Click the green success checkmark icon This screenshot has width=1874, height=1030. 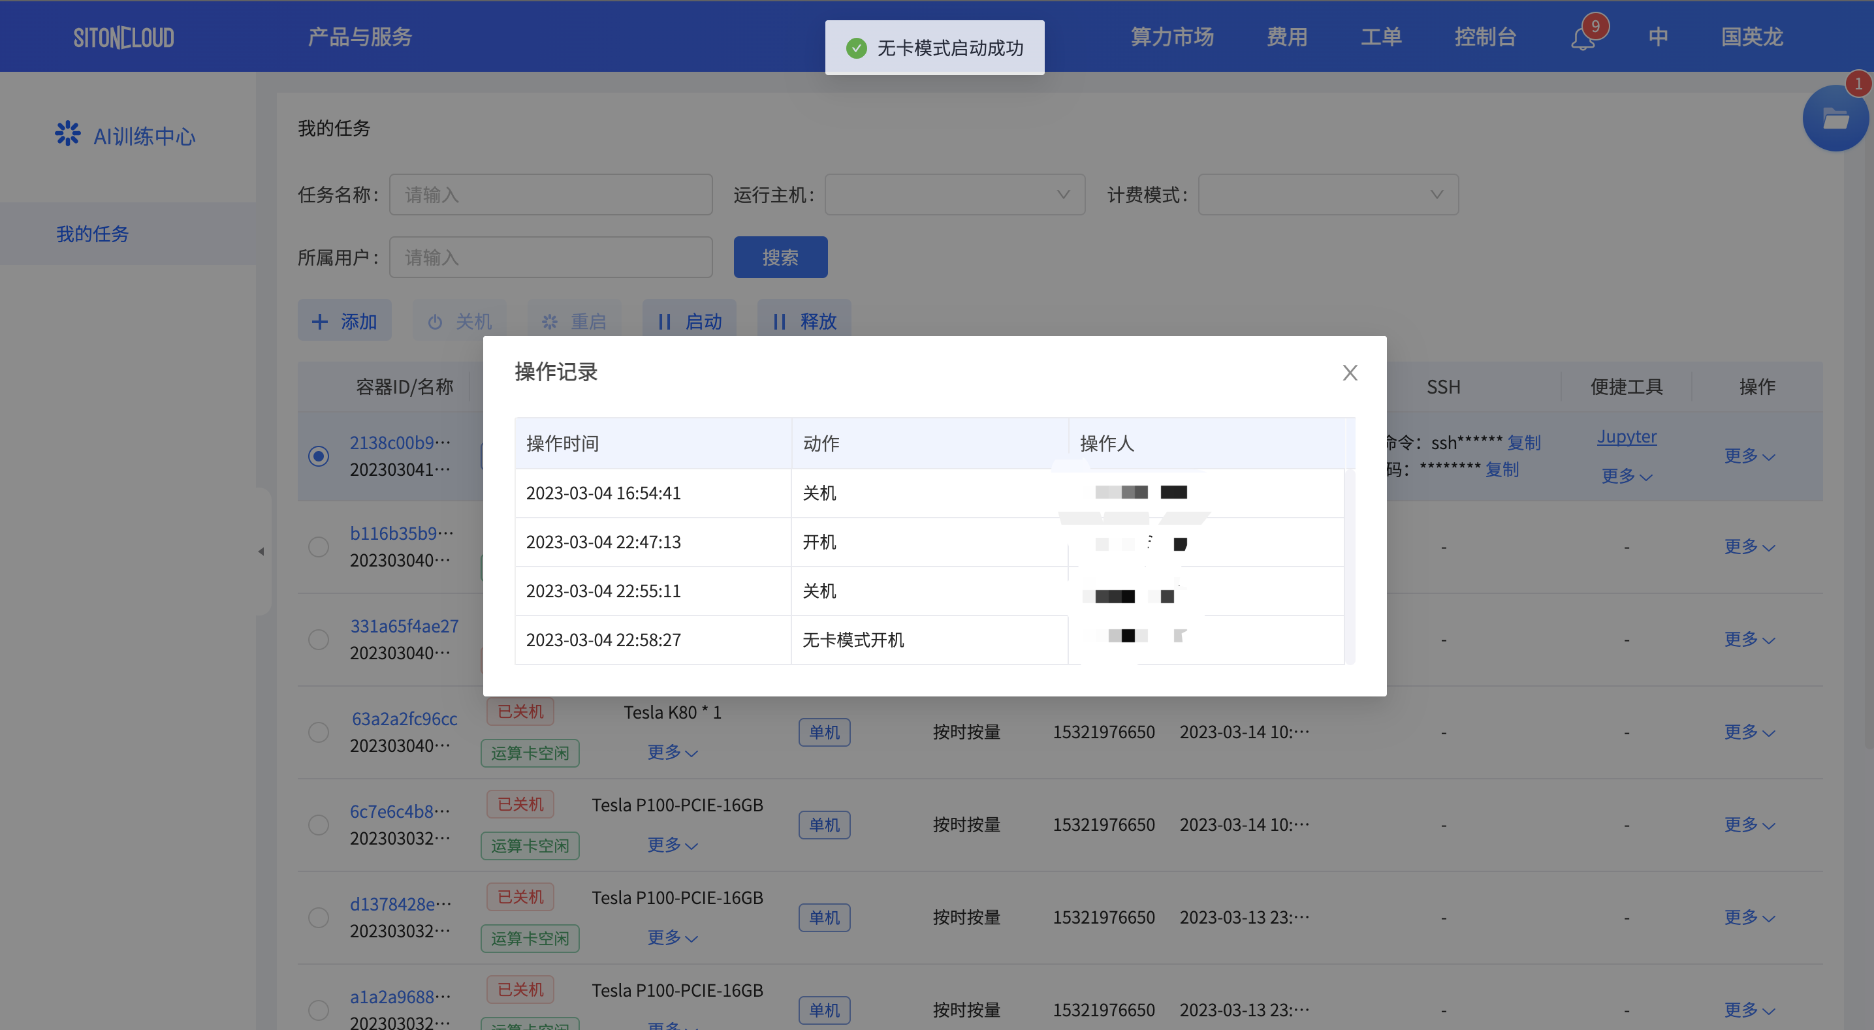856,48
